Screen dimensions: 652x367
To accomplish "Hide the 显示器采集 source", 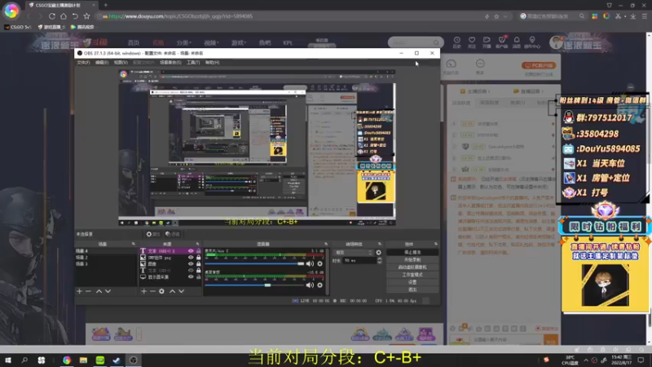I will click(191, 276).
